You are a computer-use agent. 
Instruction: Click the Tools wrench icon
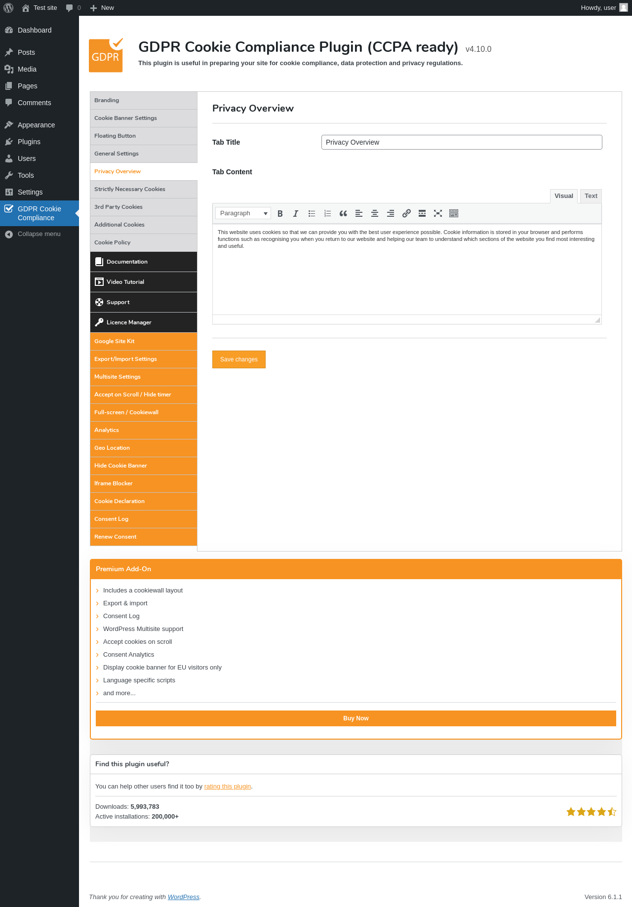pyautogui.click(x=9, y=175)
